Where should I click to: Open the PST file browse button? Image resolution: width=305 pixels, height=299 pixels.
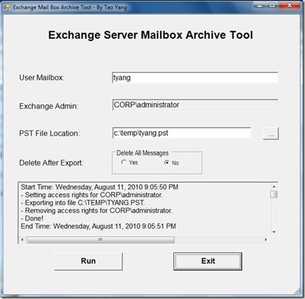click(271, 133)
